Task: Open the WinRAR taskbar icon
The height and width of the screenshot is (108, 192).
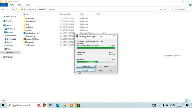Action: click(78, 105)
